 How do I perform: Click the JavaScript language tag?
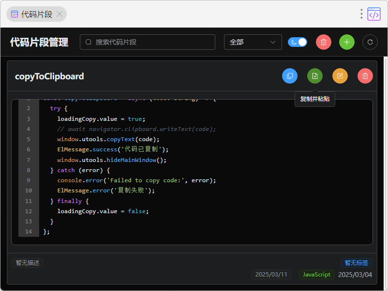click(316, 275)
